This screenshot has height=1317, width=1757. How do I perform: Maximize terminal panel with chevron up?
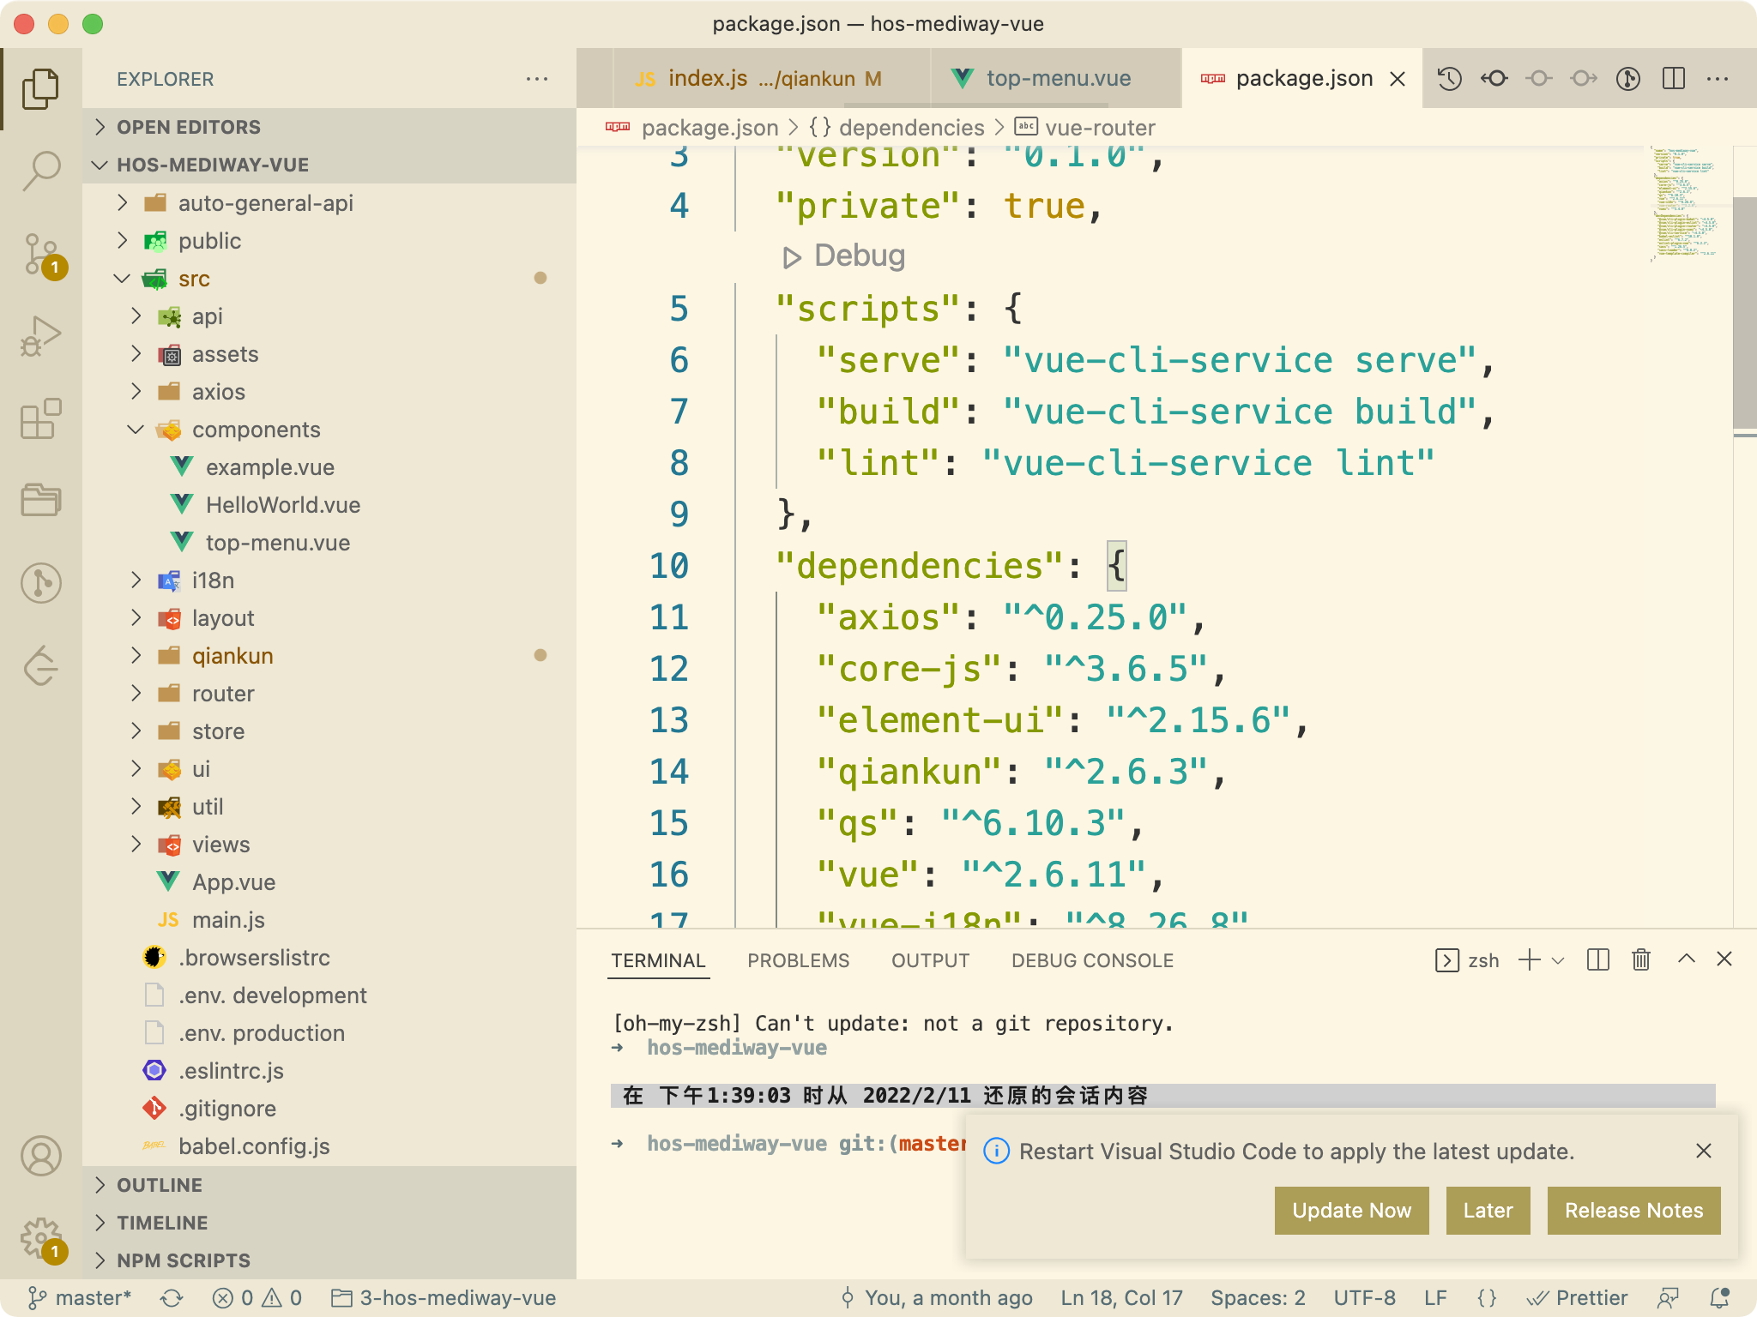point(1686,959)
